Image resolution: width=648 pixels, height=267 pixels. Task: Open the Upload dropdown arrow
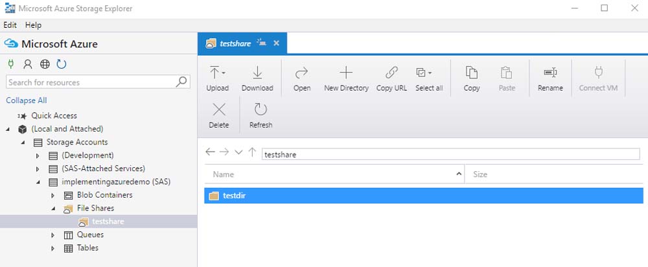(224, 73)
